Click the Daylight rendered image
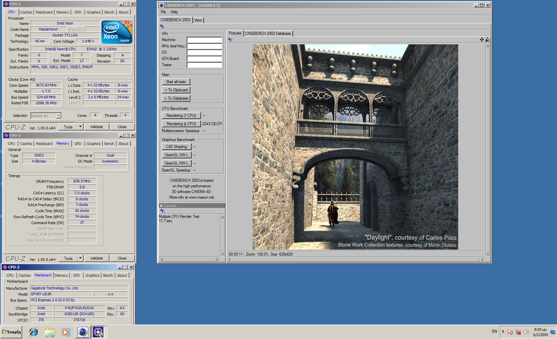The width and height of the screenshot is (557, 339). (355, 147)
